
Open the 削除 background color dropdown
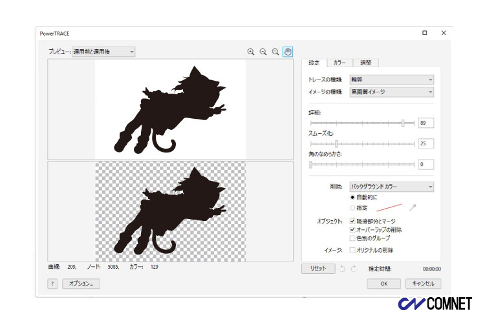(392, 187)
